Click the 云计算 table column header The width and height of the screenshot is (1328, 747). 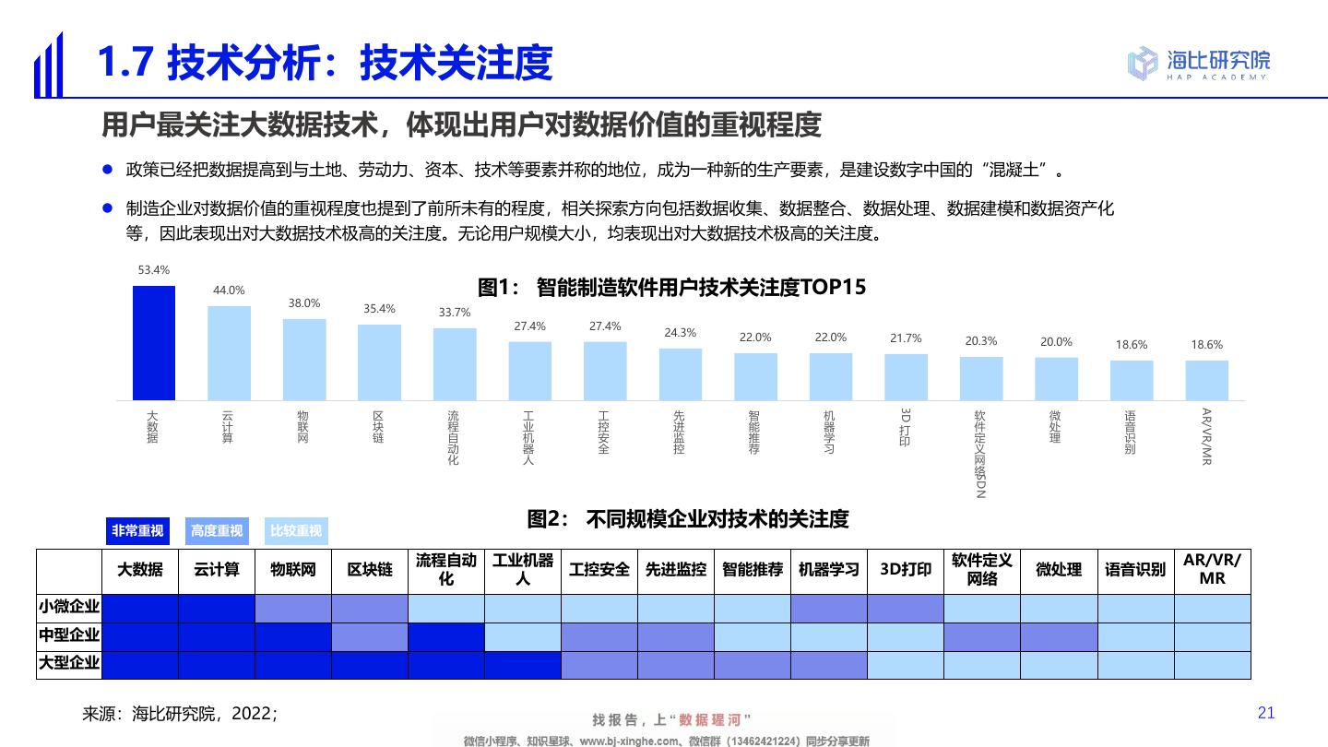pyautogui.click(x=217, y=570)
